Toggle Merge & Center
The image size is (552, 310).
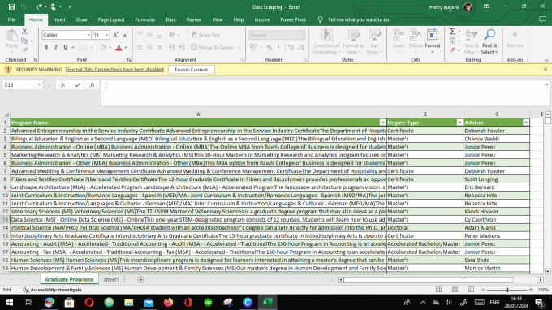coord(213,48)
